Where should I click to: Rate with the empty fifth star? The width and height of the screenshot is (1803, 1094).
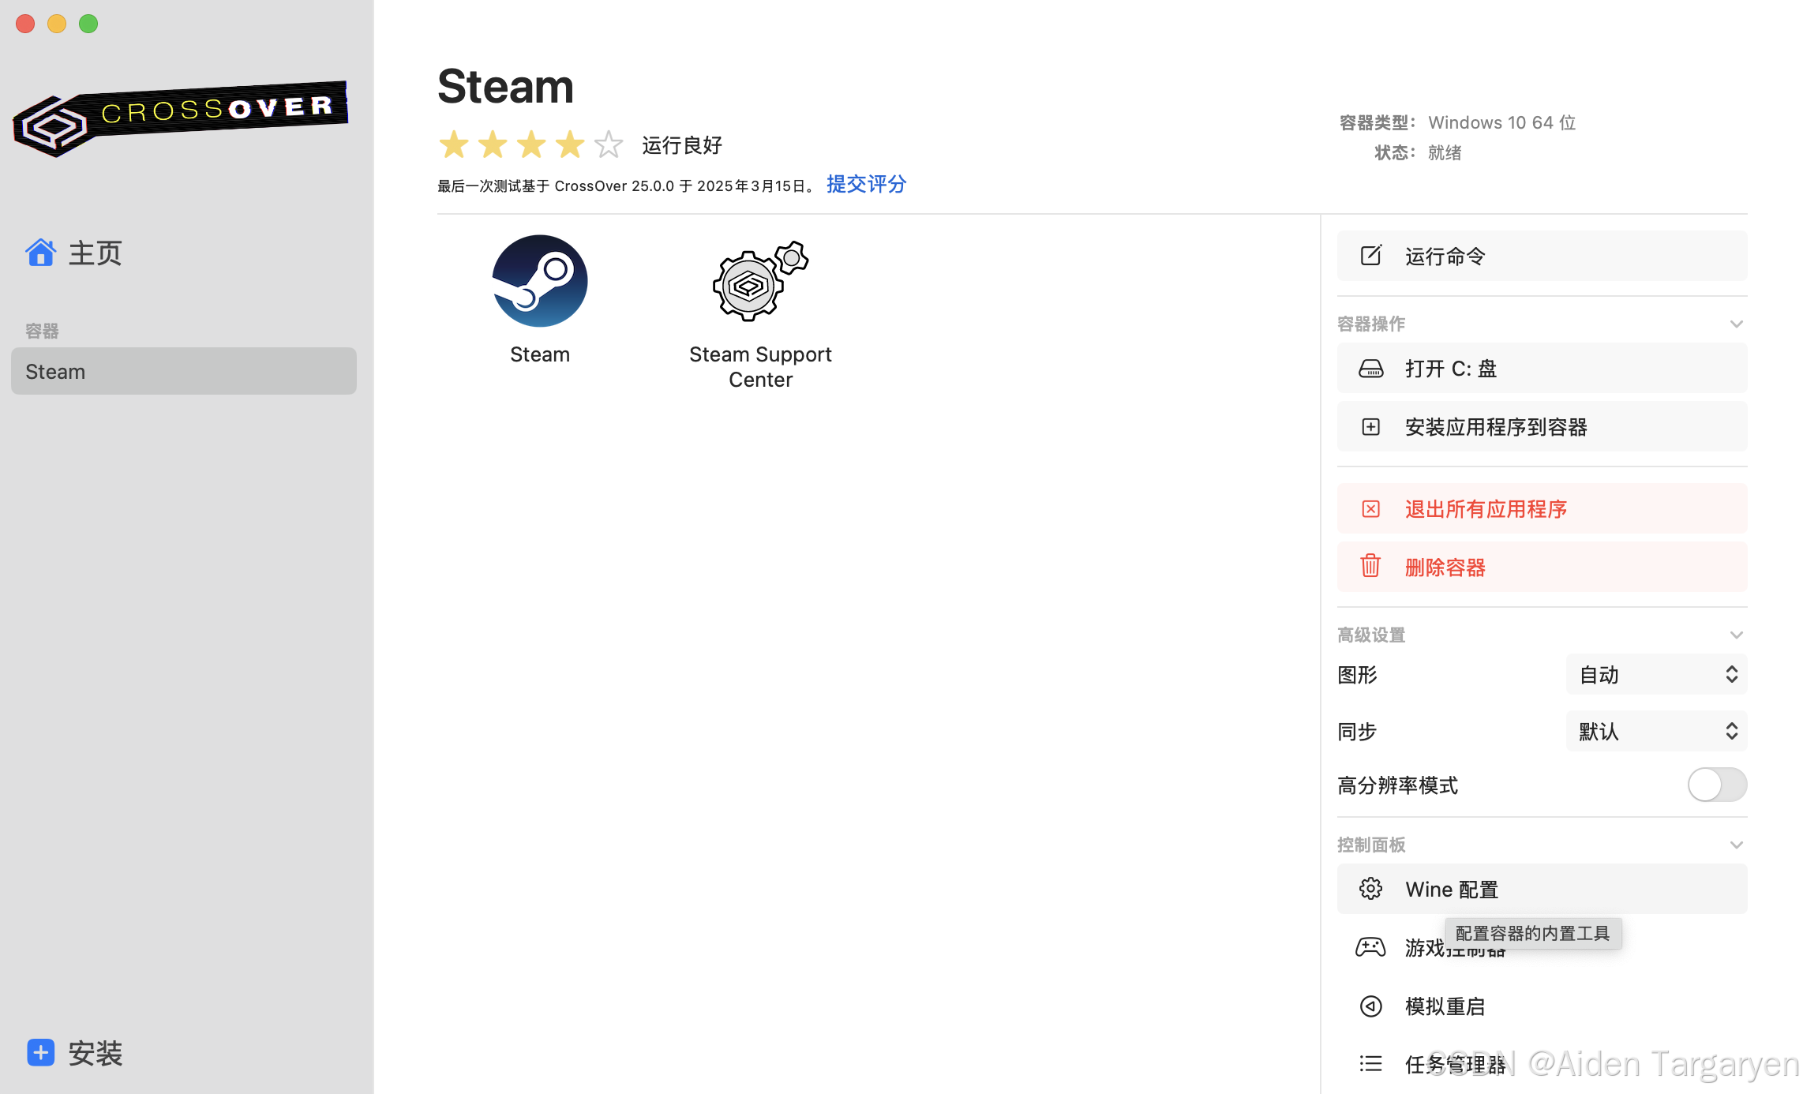coord(609,144)
